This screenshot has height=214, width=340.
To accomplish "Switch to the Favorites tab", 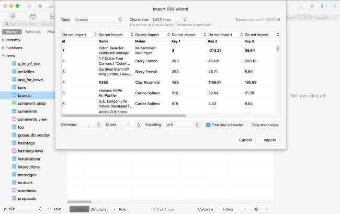I will [x=33, y=32].
